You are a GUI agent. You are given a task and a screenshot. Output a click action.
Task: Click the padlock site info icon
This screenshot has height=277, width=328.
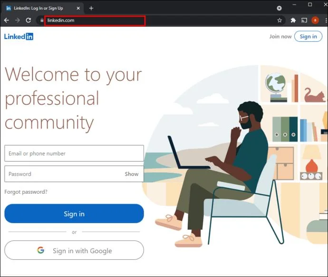pyautogui.click(x=42, y=20)
